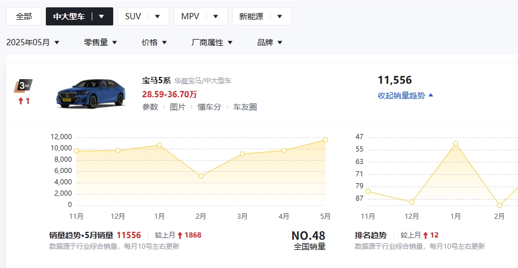Viewport: 518px width, 268px height.
Task: Open the dropdown arrow beside MPV
Action: coord(216,16)
